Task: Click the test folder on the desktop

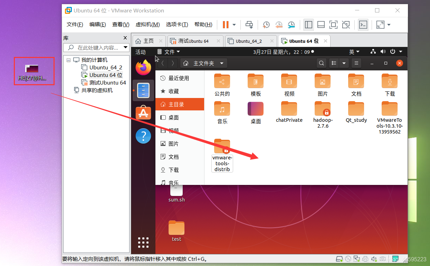Action: pos(176,231)
